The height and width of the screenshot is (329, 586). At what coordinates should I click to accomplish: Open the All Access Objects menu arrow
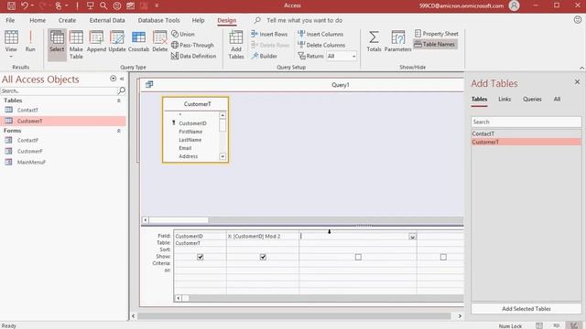(113, 79)
